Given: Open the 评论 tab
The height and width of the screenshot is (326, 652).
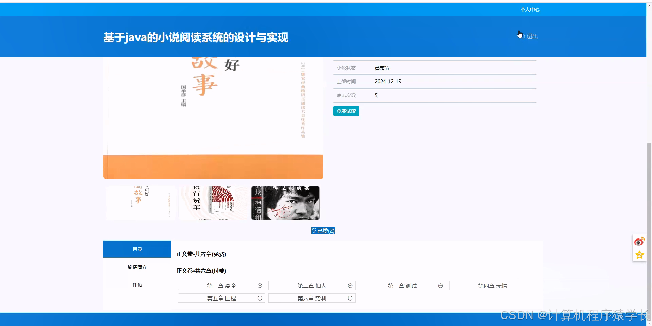Looking at the screenshot, I should point(137,285).
